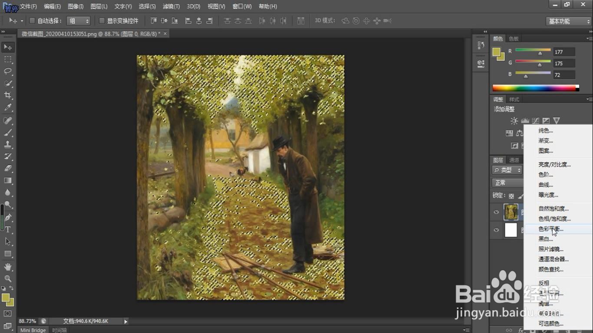This screenshot has width=593, height=333.
Task: Choose 色彩平衡... from the adjustment menu
Action: [551, 229]
